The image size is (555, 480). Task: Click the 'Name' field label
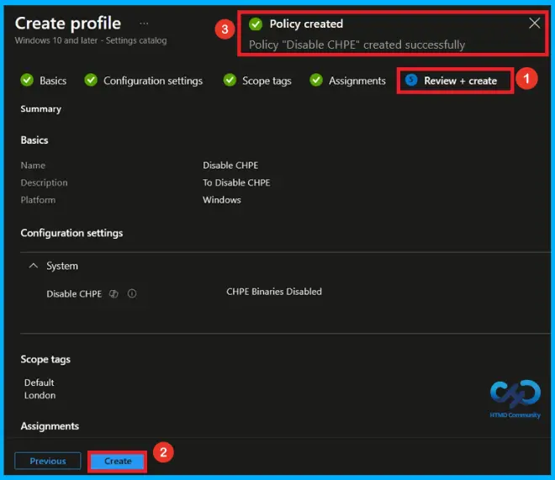[33, 166]
